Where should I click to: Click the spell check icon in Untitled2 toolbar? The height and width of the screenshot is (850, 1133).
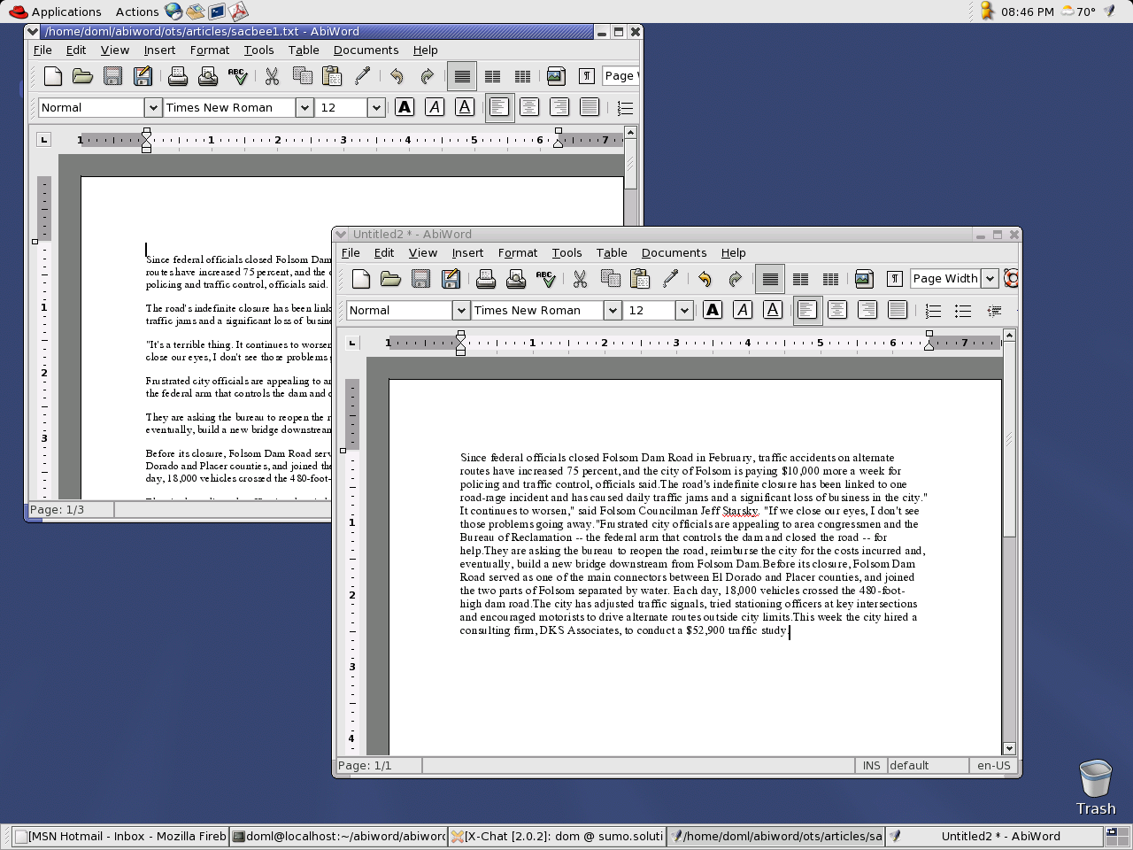pos(546,279)
